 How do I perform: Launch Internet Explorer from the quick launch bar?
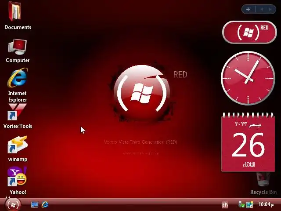(45, 204)
